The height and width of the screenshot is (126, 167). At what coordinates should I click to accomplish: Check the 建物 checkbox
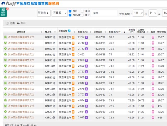click(82, 11)
